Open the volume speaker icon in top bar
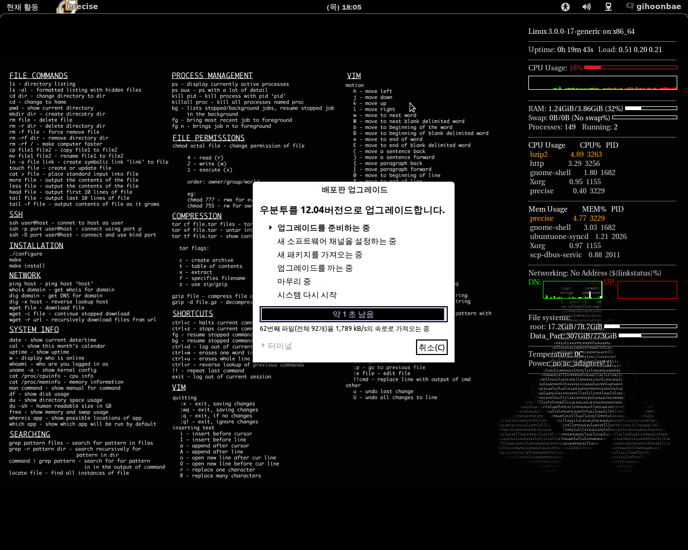The image size is (688, 550). [x=586, y=7]
